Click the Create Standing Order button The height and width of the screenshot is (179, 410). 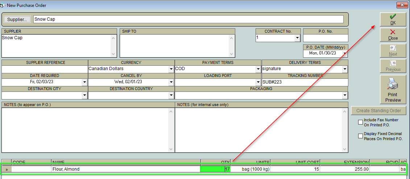(378, 111)
